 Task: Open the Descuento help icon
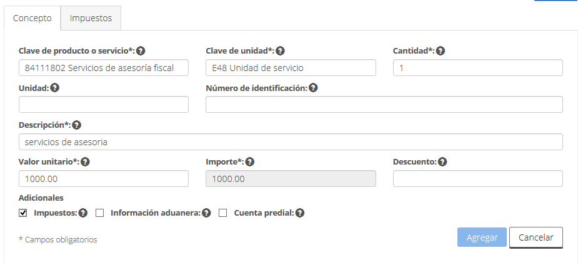point(442,162)
